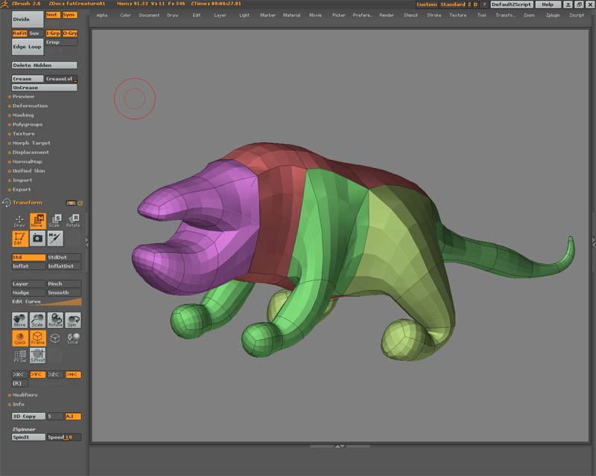The image size is (596, 476).
Task: Disable the ReFit toggle
Action: click(x=19, y=33)
